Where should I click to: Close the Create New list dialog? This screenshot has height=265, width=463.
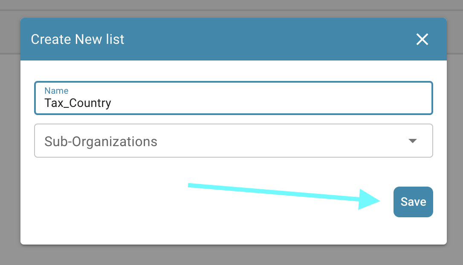pos(422,40)
